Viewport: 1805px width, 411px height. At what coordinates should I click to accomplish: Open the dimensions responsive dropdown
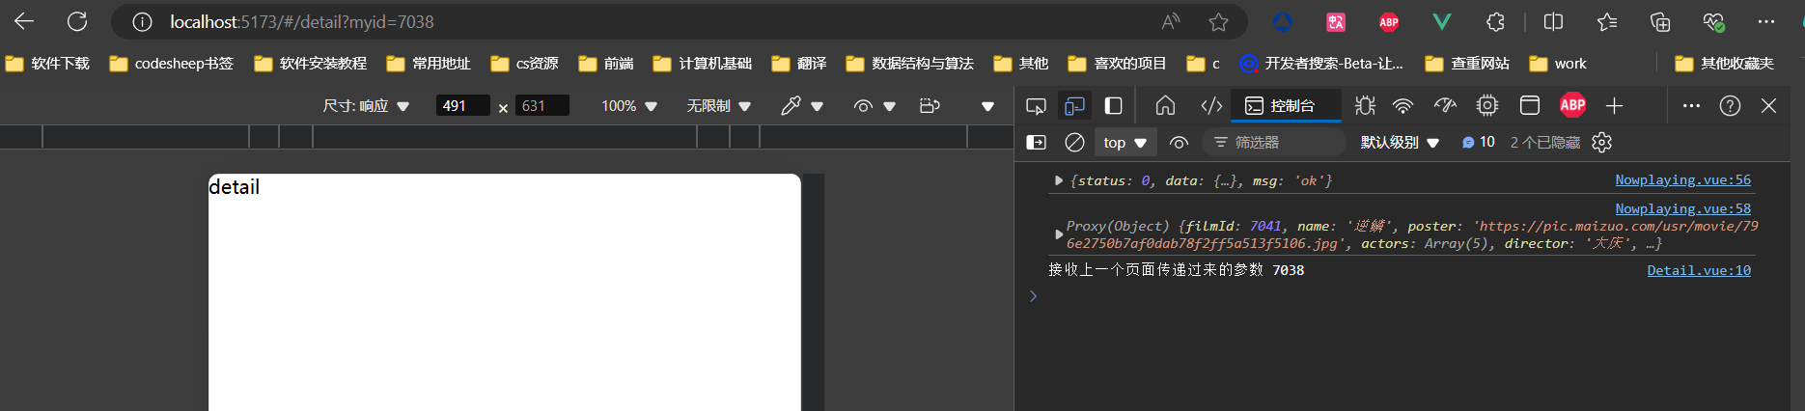pos(366,105)
